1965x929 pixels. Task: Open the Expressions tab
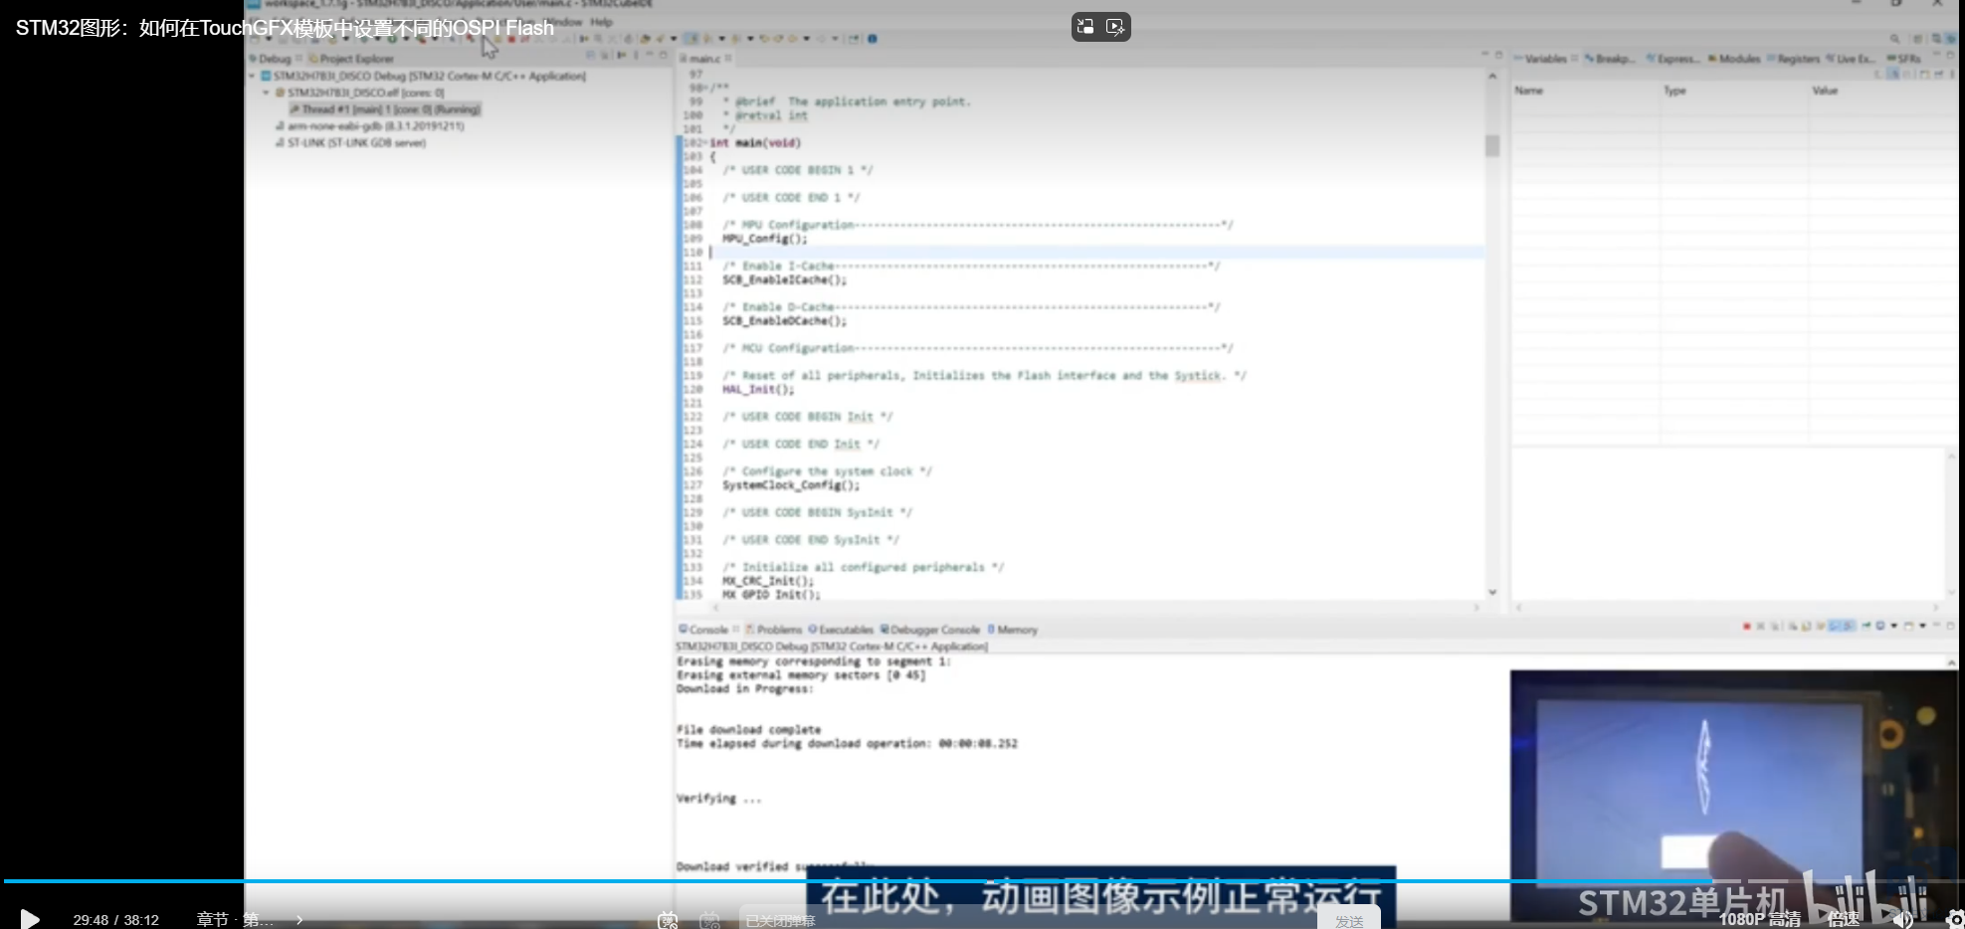click(x=1672, y=59)
